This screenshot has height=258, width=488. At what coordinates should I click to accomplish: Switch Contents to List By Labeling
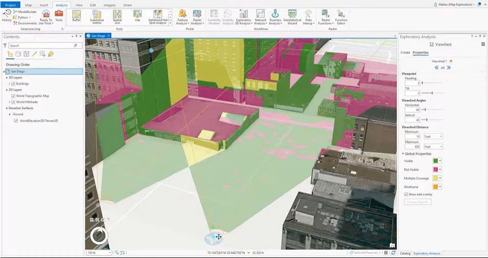point(51,54)
